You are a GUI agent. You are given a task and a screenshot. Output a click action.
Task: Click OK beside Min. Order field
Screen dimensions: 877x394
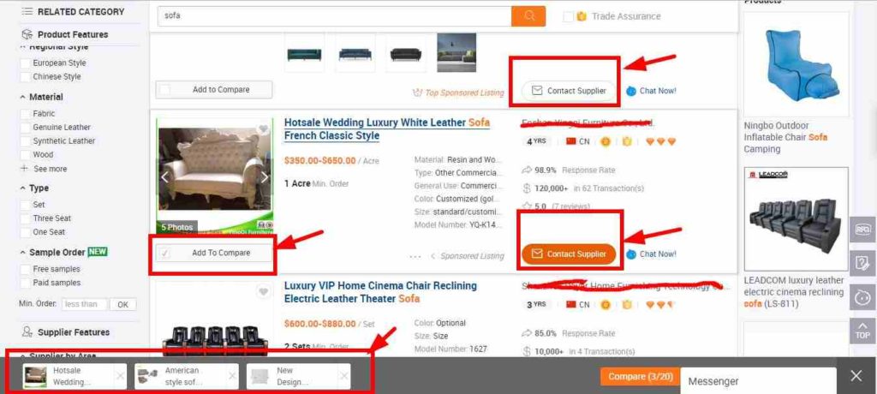122,304
